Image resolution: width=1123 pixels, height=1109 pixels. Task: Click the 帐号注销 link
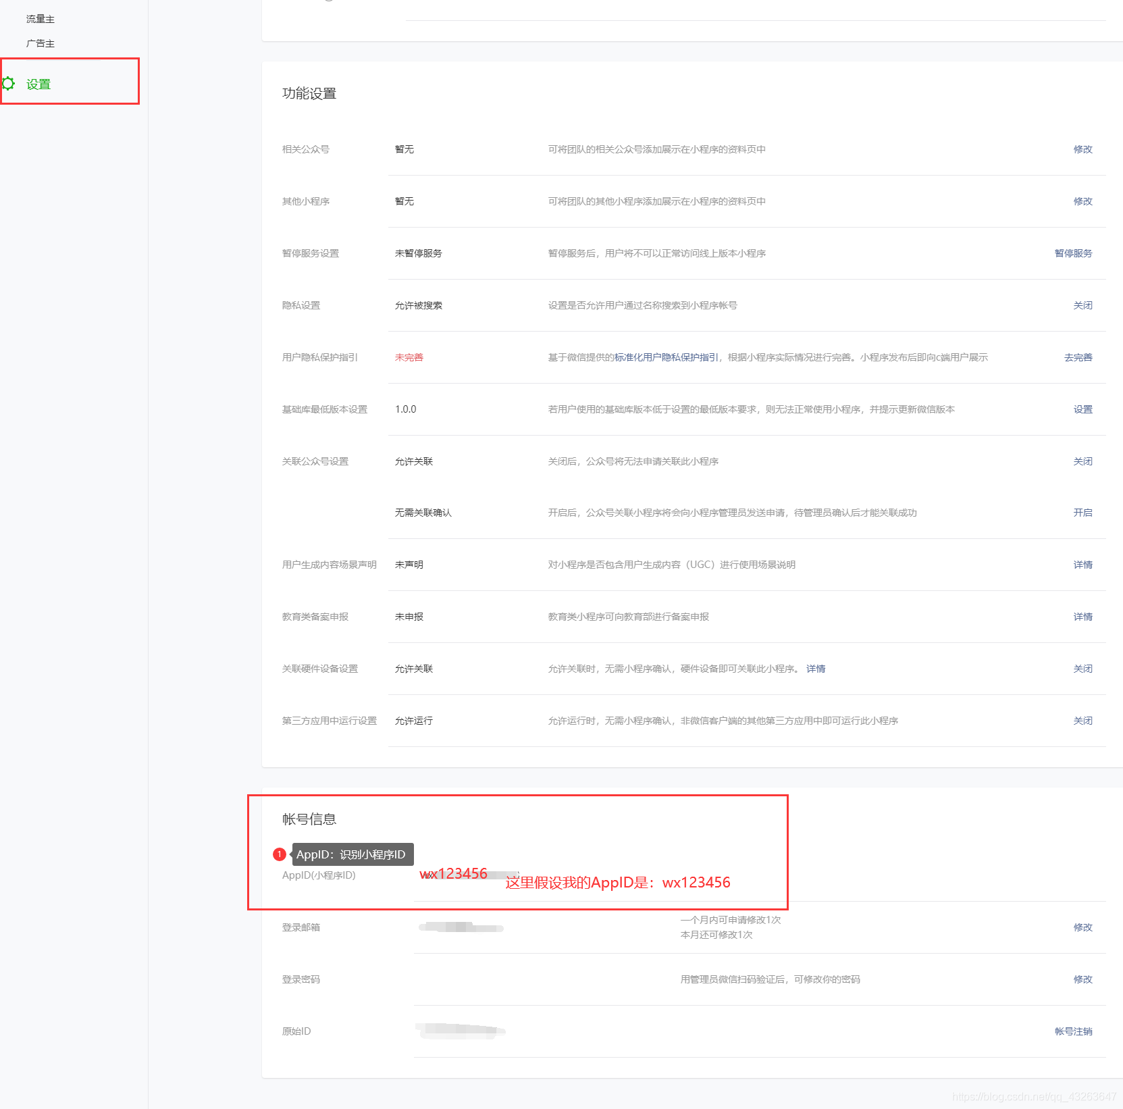click(x=1073, y=1031)
